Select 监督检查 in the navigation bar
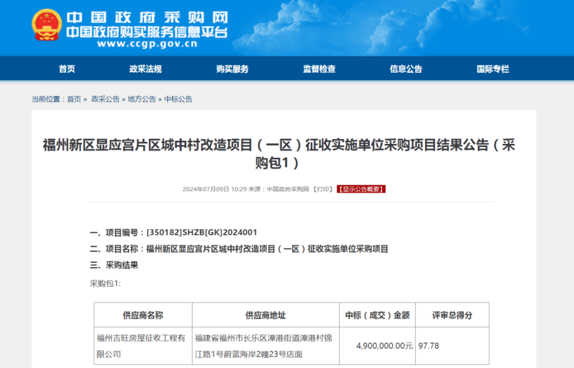 (x=319, y=69)
